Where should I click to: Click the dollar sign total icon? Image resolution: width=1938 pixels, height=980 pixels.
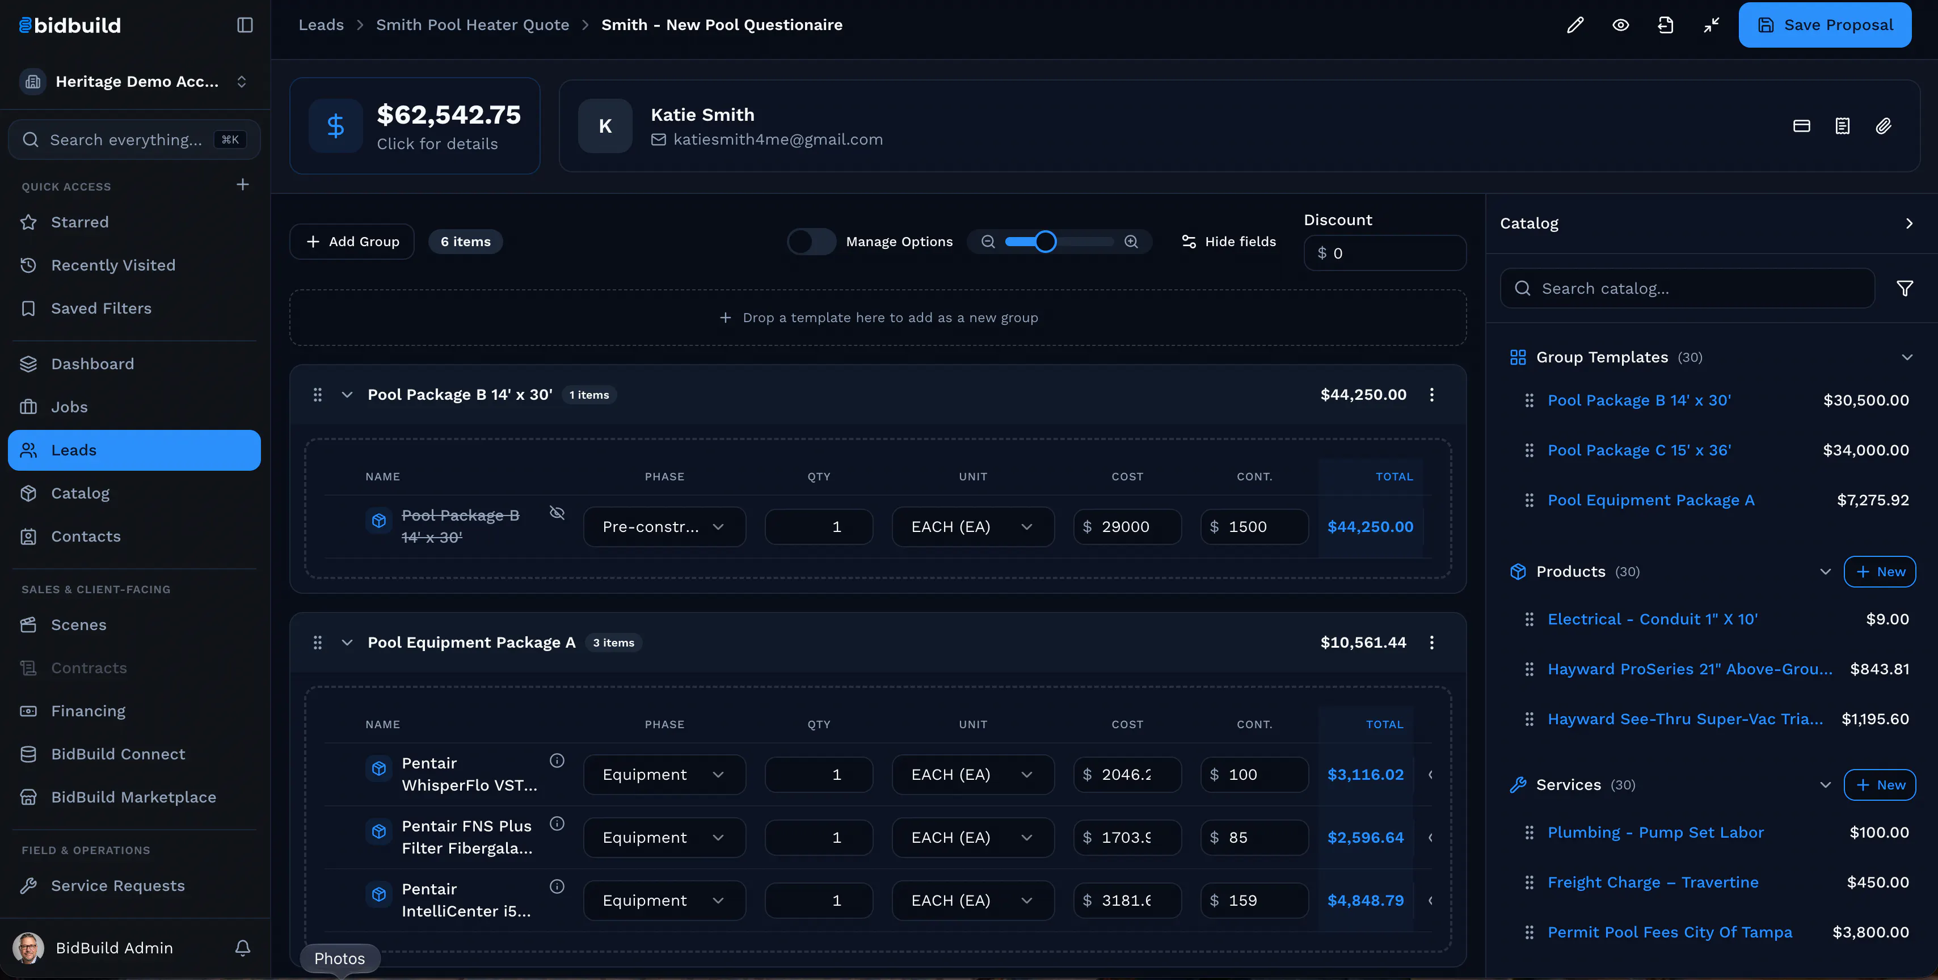click(x=335, y=125)
